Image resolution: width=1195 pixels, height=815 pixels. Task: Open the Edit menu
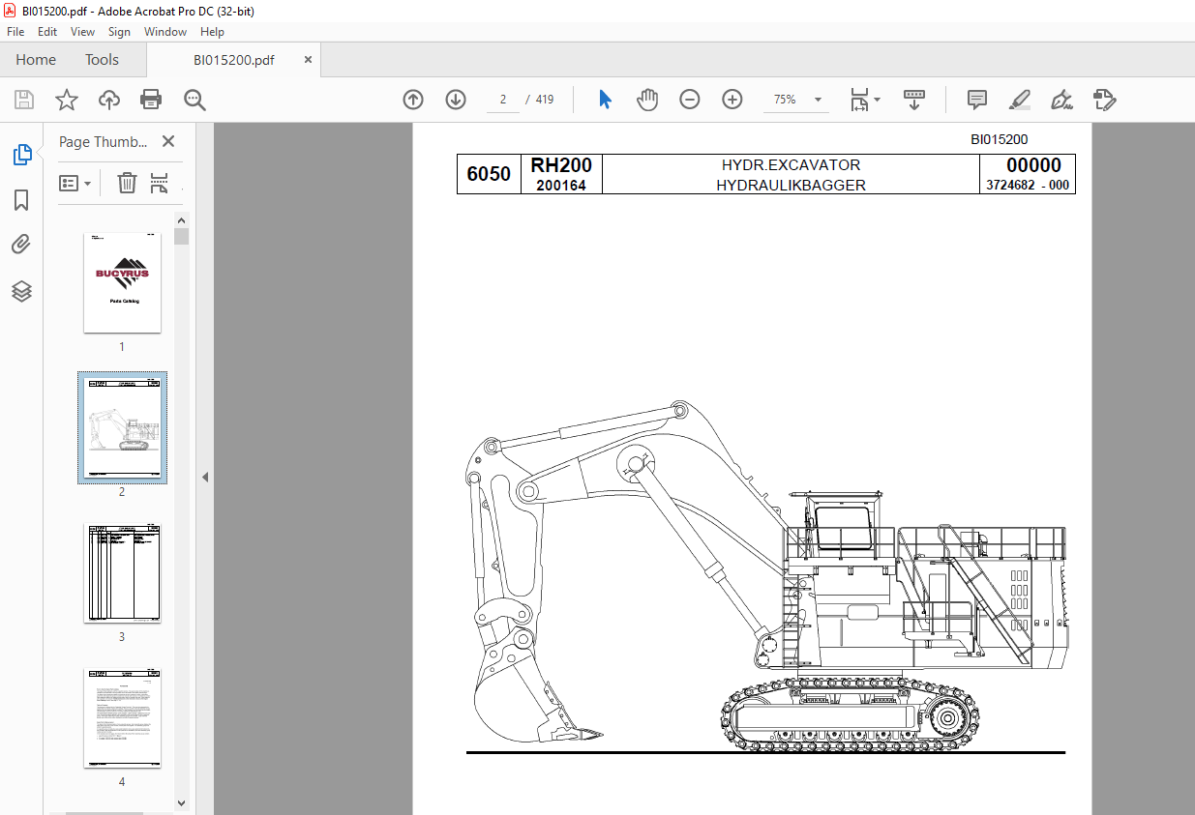coord(47,32)
